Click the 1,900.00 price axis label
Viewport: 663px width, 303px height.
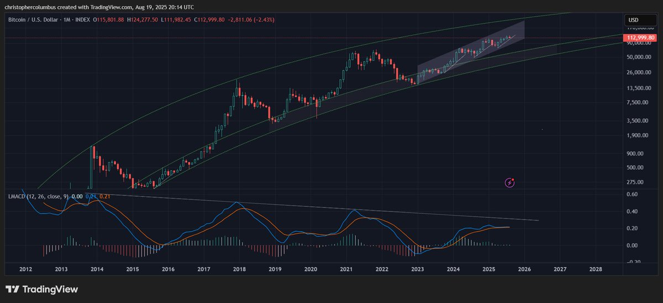coord(638,135)
